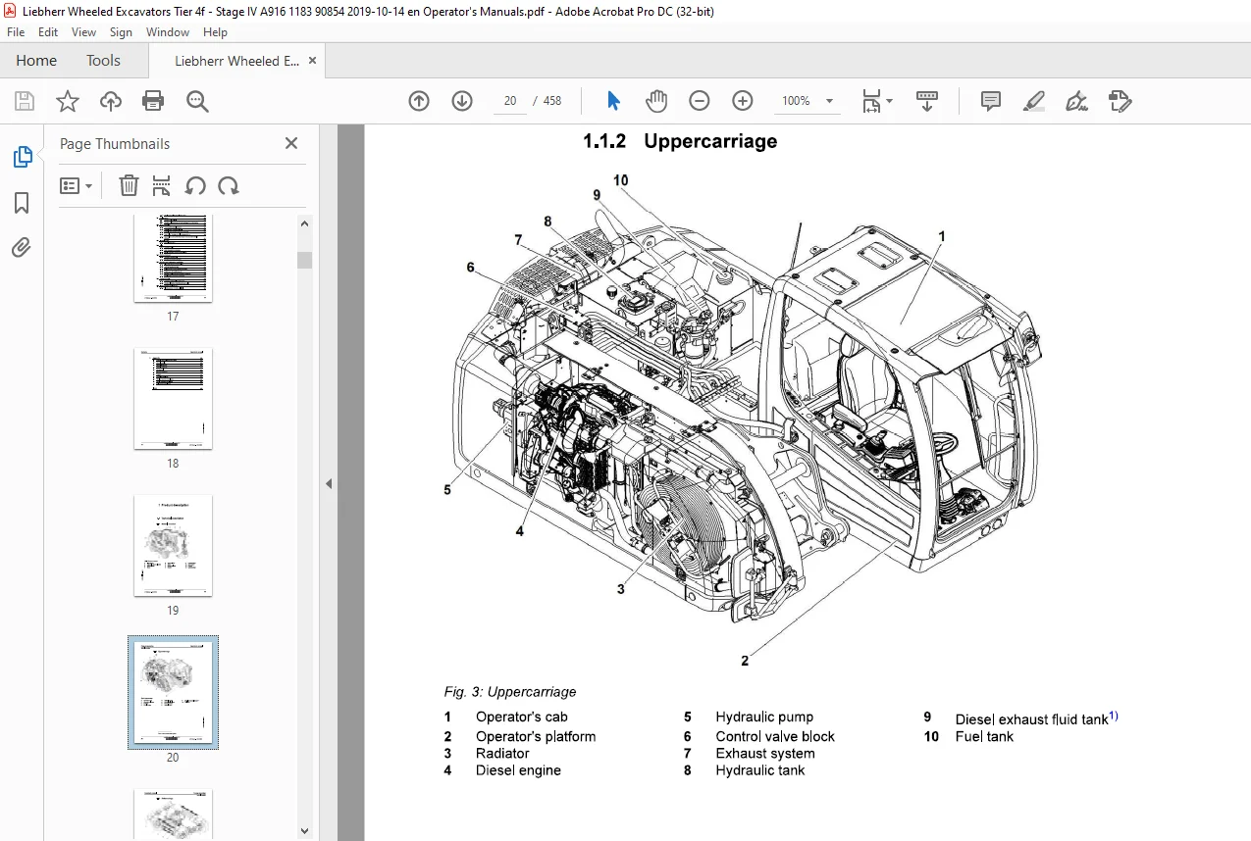Screen dimensions: 1251x841
Task: Activate the Hand pan tool
Action: coord(656,101)
